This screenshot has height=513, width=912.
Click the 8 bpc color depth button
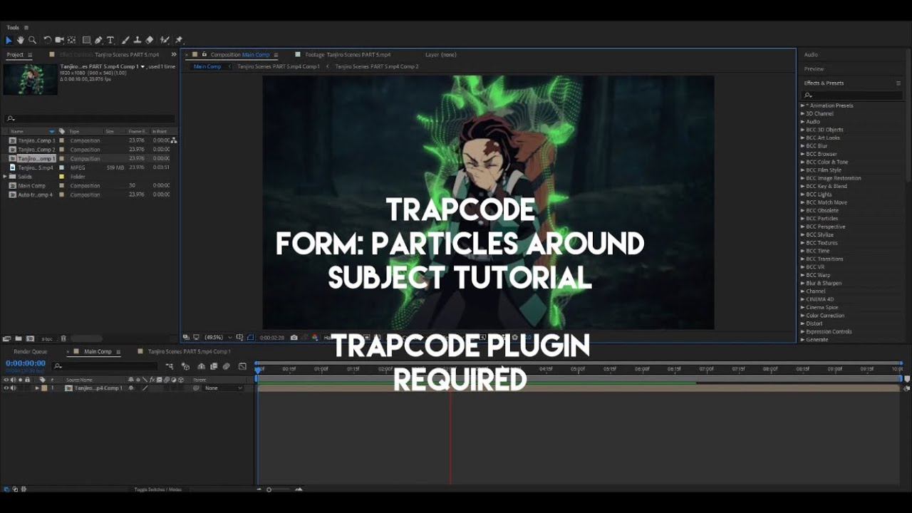tap(47, 338)
